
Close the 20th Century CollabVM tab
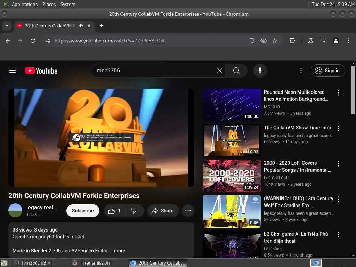(89, 26)
